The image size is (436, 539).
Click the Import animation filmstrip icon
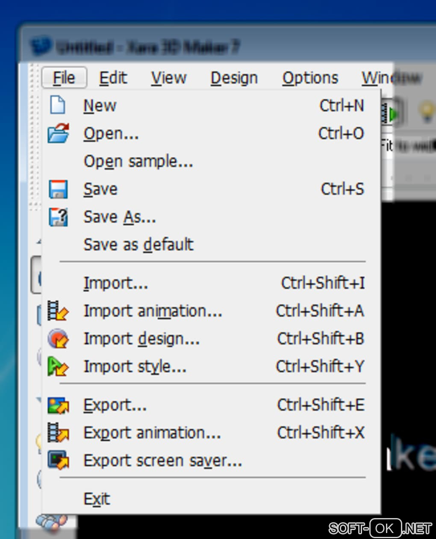click(x=58, y=311)
